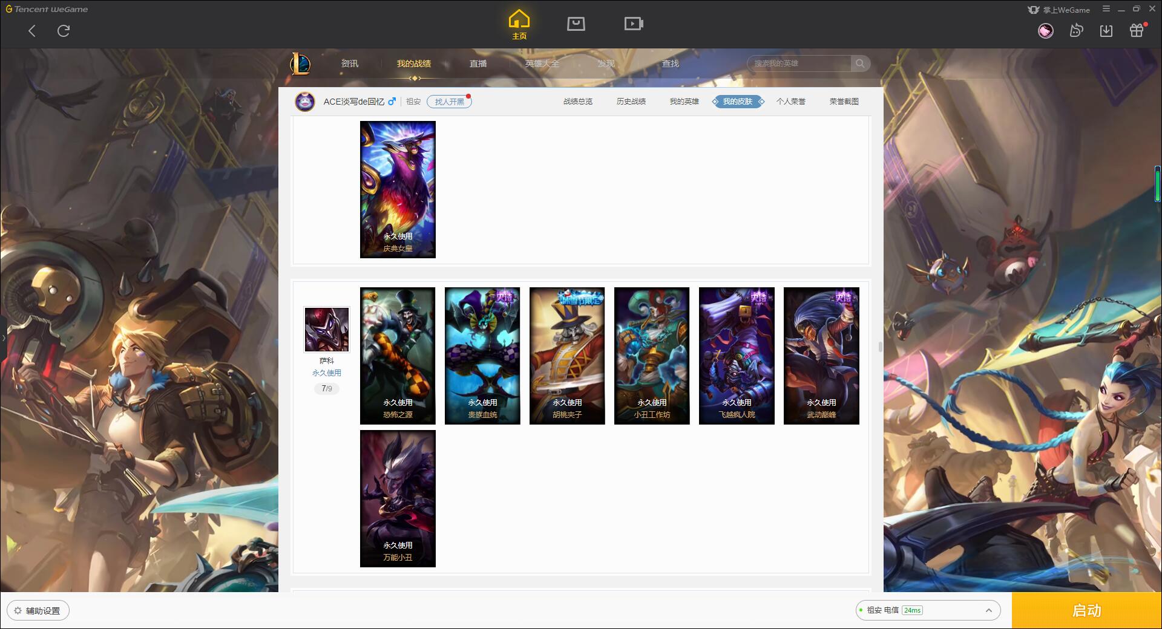Click the male gender symbol icon

(392, 102)
